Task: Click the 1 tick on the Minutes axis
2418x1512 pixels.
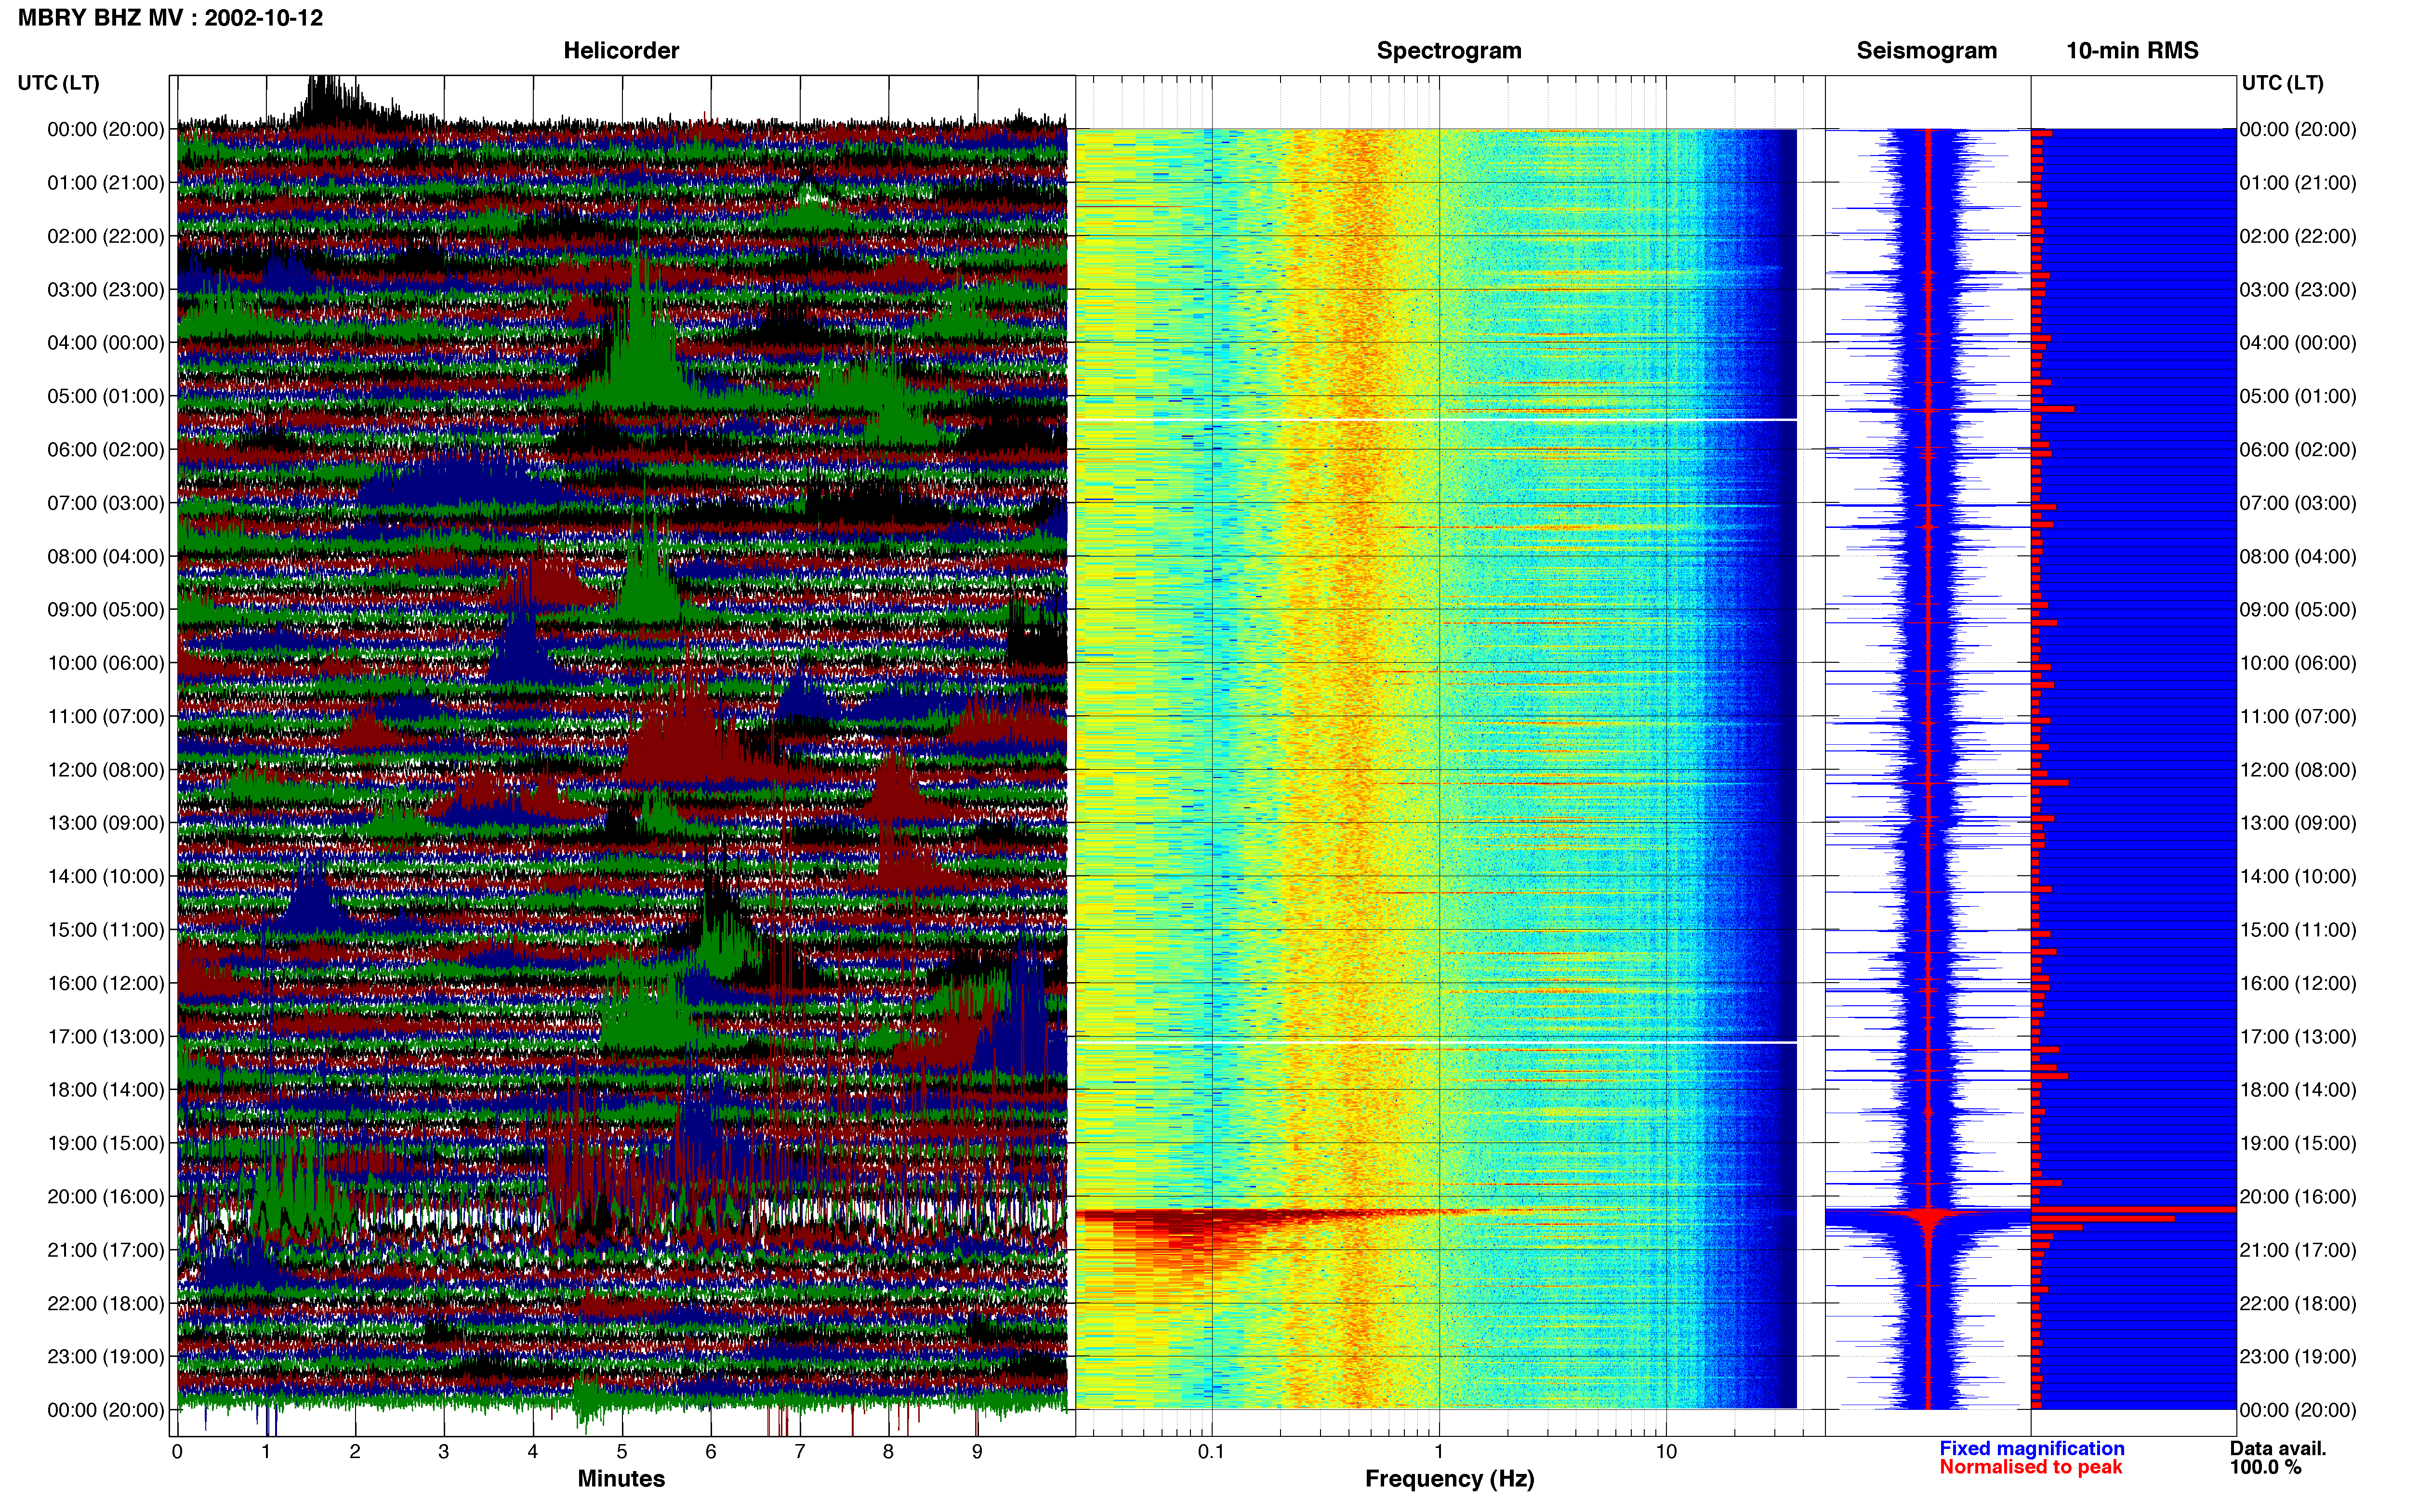Action: (x=266, y=1451)
